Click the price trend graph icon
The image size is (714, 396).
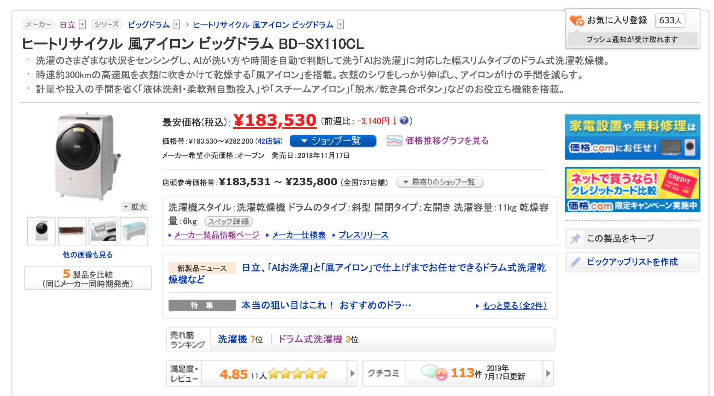pos(395,141)
